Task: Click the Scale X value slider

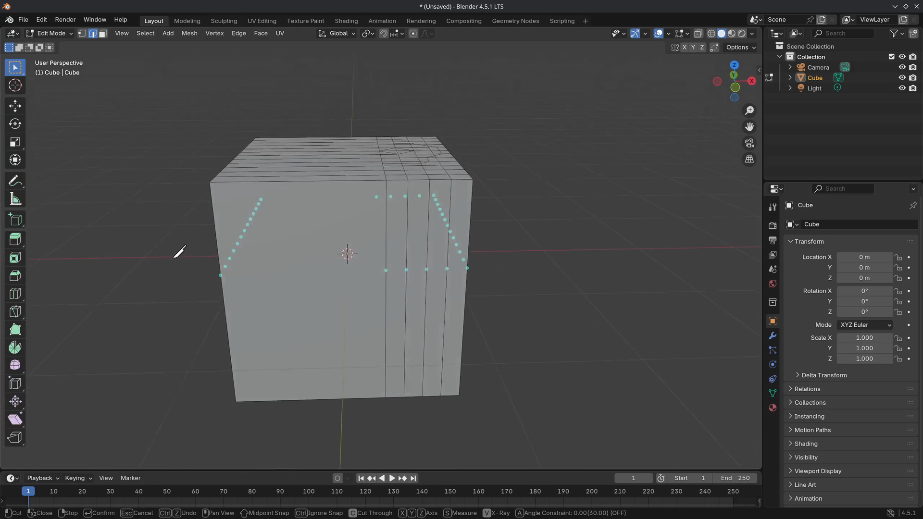Action: pos(864,338)
